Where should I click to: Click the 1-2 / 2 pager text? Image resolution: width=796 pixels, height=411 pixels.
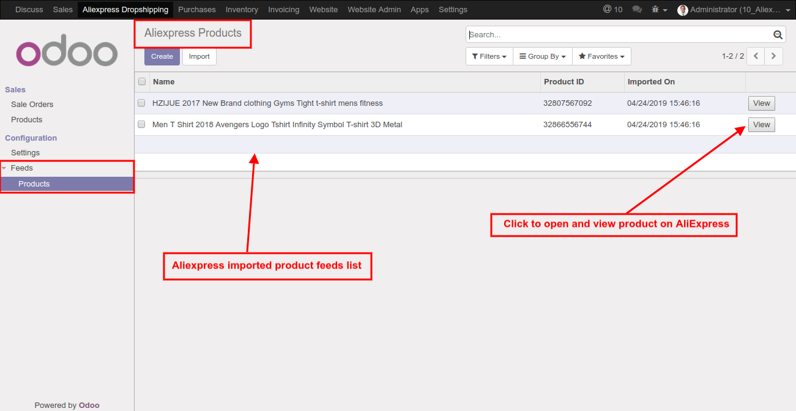pos(733,56)
